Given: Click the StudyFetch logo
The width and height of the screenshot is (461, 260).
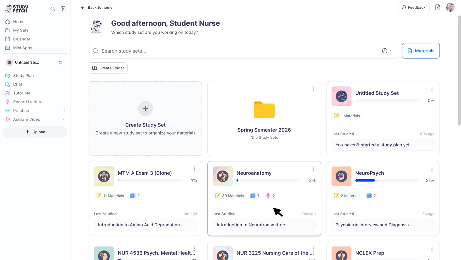Looking at the screenshot, I should [x=17, y=9].
